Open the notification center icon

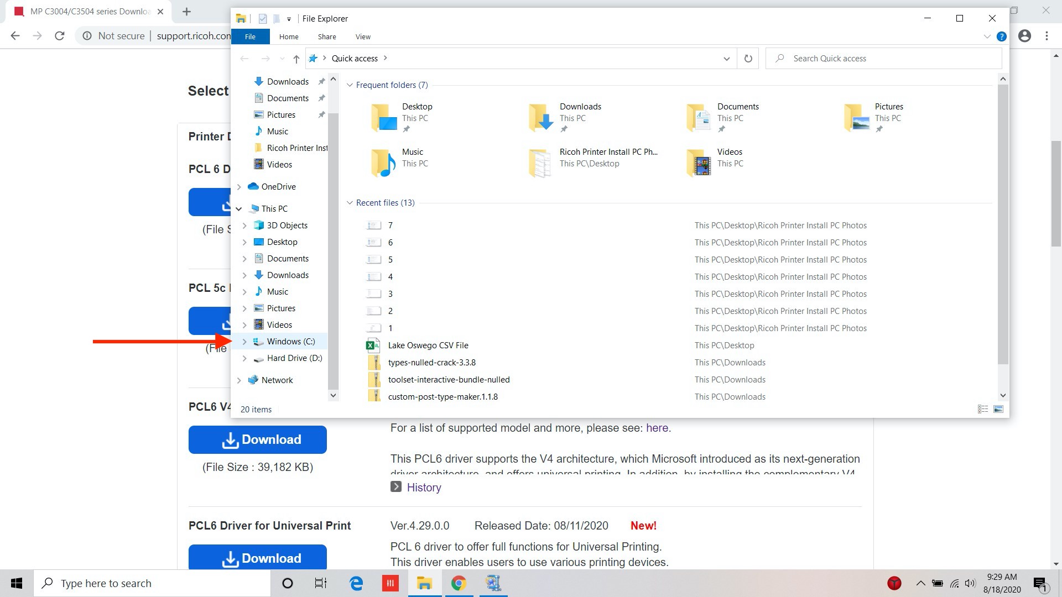[x=1040, y=584]
